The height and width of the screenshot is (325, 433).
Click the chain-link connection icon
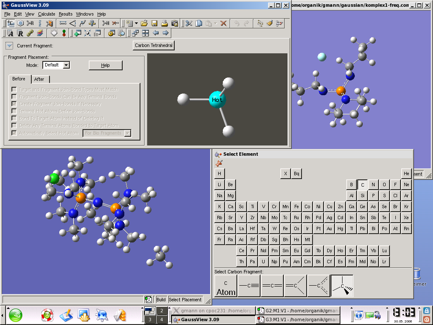tap(30, 33)
